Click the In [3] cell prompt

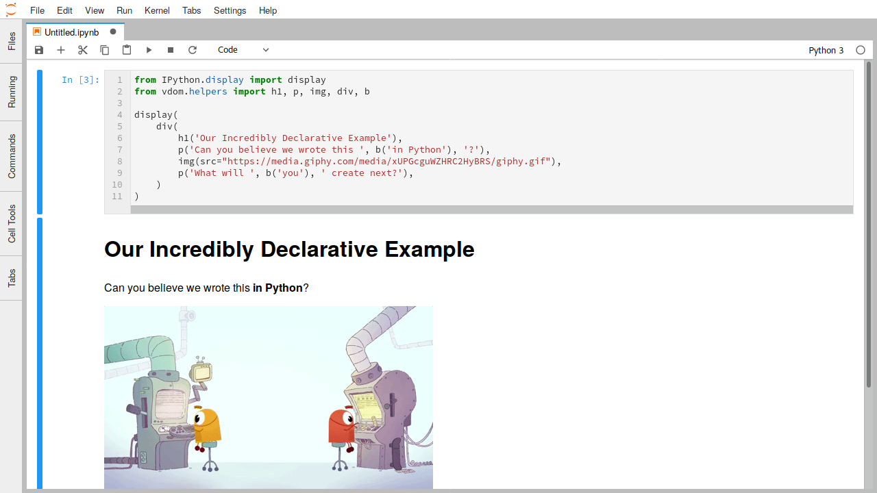[x=80, y=79]
